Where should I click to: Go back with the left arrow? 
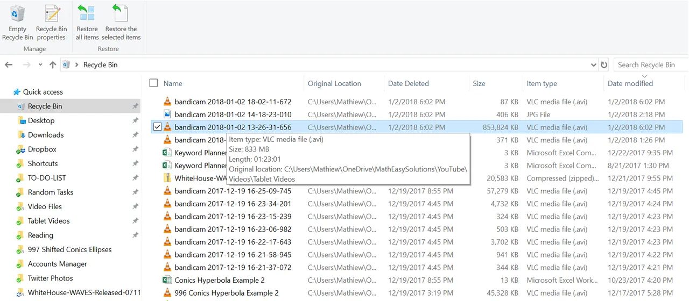(9, 64)
